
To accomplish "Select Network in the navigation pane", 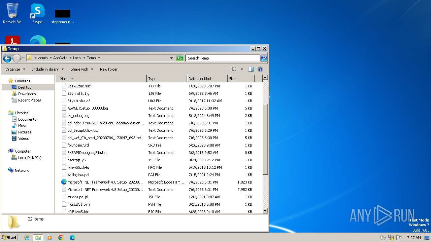I will click(22, 170).
